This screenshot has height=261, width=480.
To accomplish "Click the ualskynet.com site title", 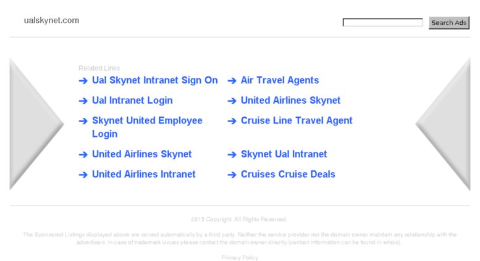I will click(51, 20).
